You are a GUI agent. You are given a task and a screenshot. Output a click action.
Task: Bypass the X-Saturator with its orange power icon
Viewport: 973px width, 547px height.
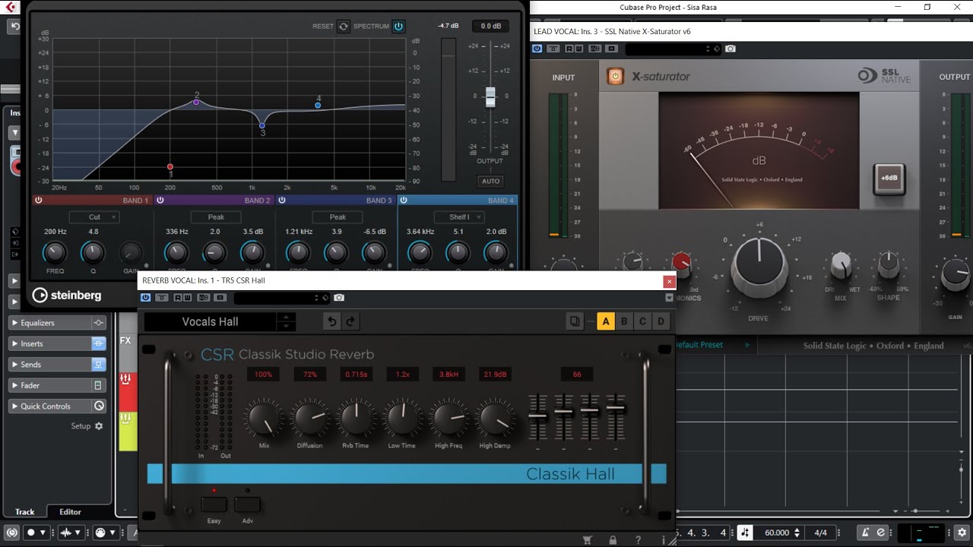click(x=615, y=76)
